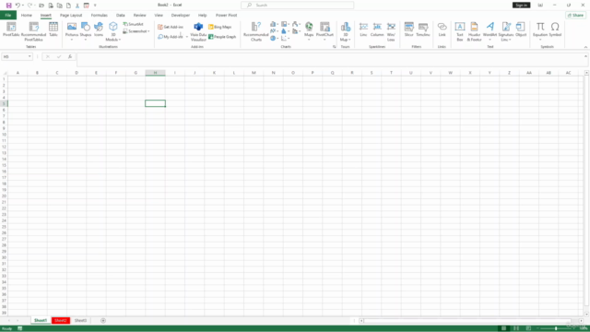Open the 3D Map tour
590x332 pixels.
(x=346, y=31)
